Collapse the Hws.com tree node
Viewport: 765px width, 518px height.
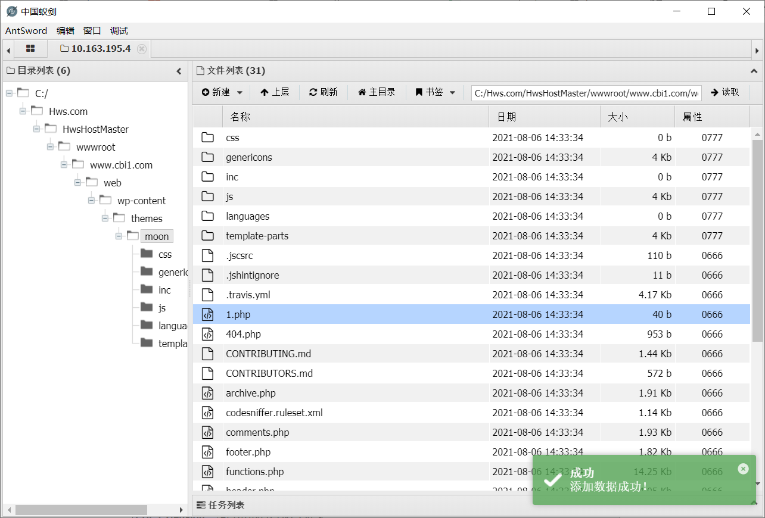click(x=23, y=111)
